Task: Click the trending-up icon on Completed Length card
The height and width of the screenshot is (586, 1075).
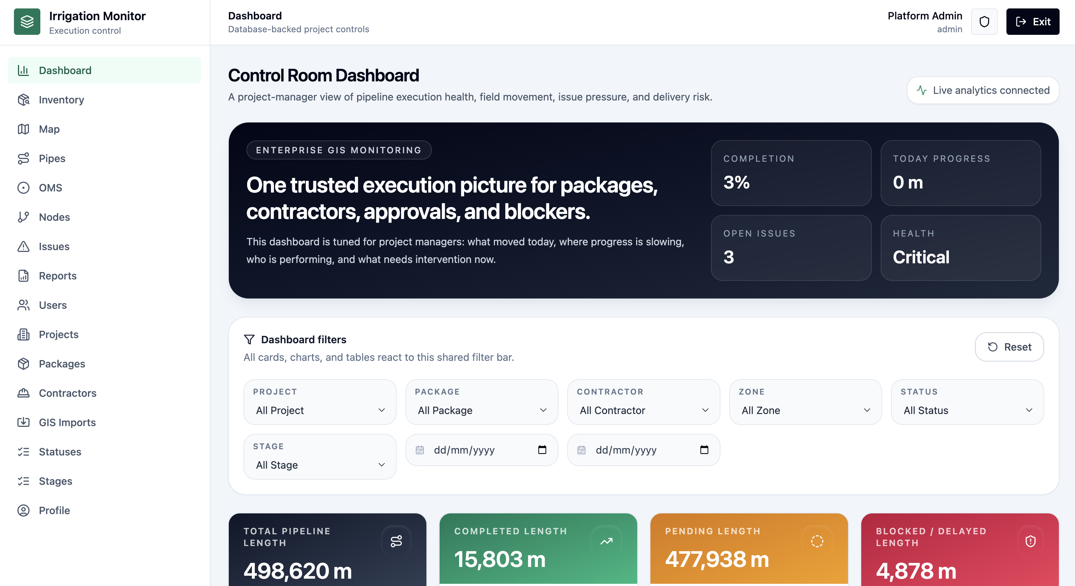Action: point(606,541)
